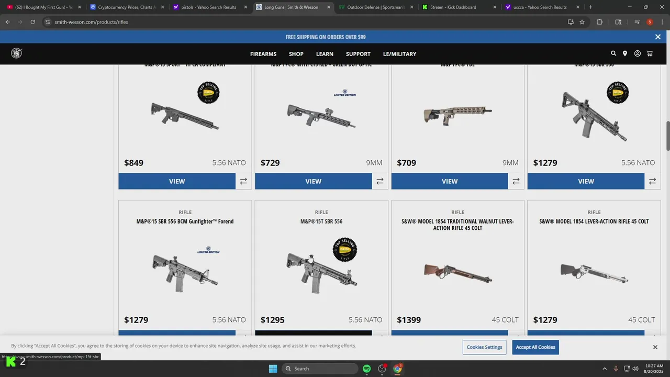Click the install app icon in address bar
The height and width of the screenshot is (377, 670).
(571, 22)
